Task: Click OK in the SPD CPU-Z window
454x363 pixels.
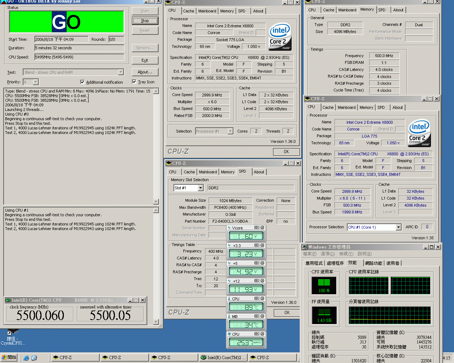Action: 287,313
